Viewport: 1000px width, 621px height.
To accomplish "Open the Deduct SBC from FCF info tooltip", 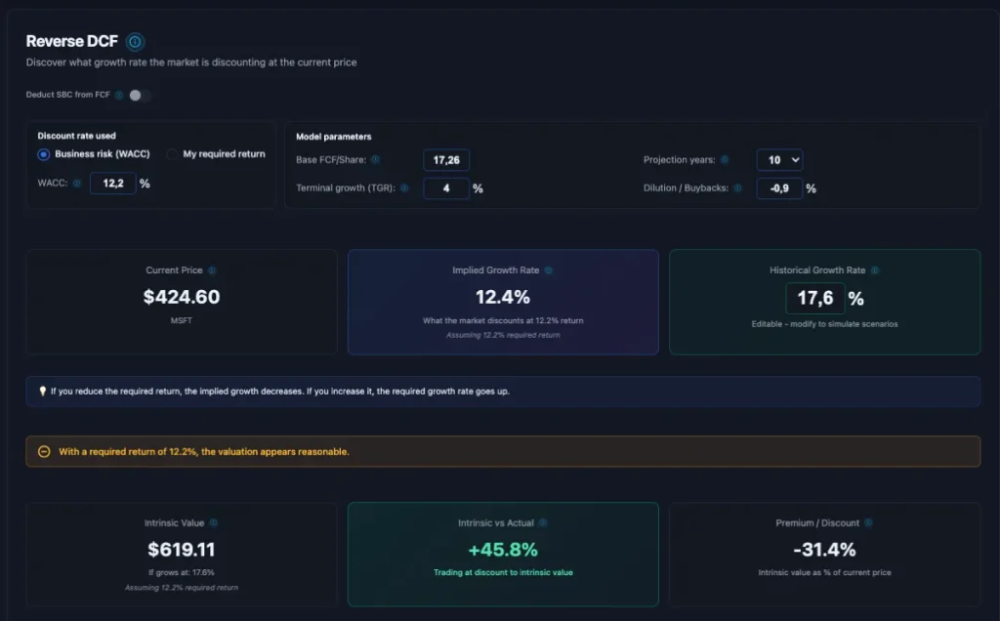I will [119, 95].
